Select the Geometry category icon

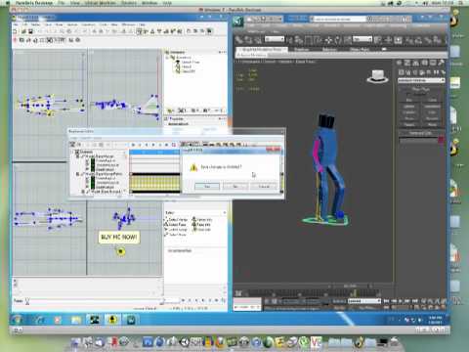[x=401, y=72]
